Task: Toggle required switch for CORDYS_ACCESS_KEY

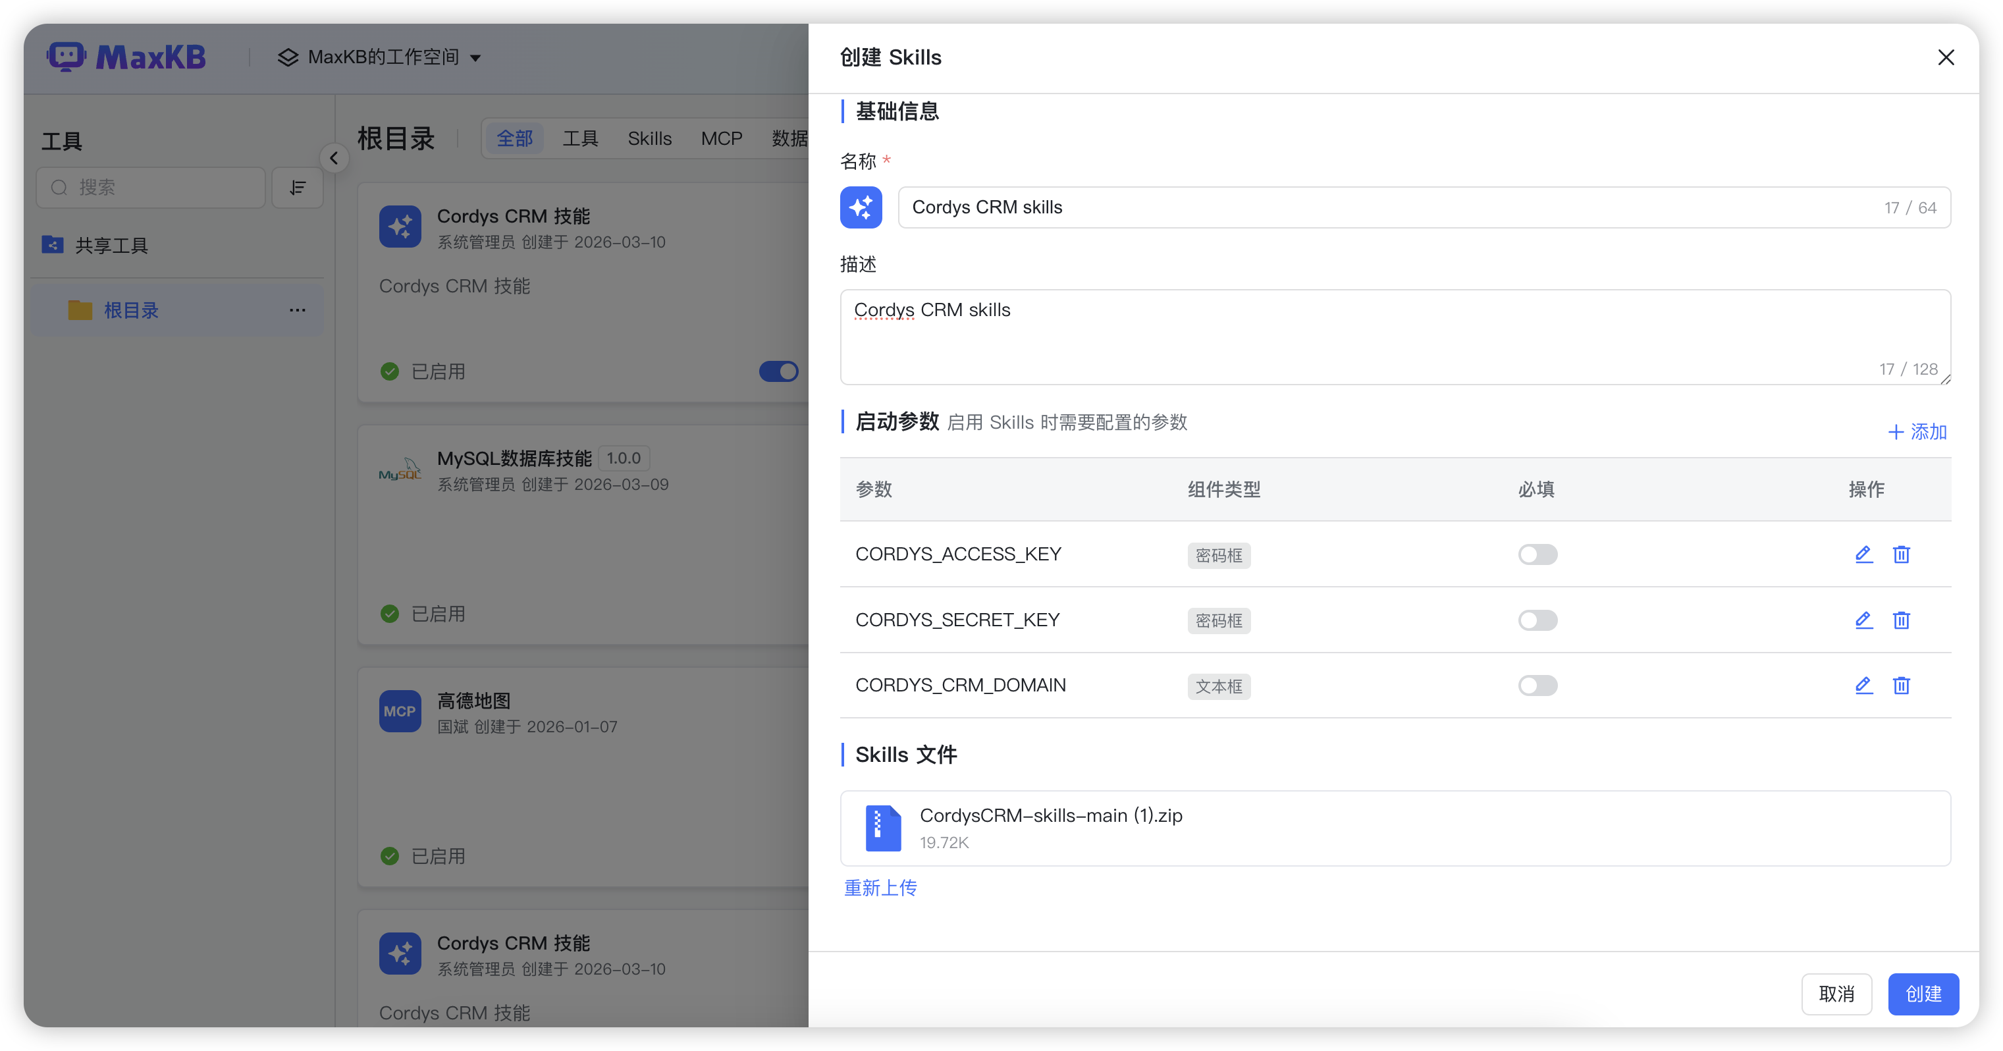Action: pyautogui.click(x=1537, y=554)
